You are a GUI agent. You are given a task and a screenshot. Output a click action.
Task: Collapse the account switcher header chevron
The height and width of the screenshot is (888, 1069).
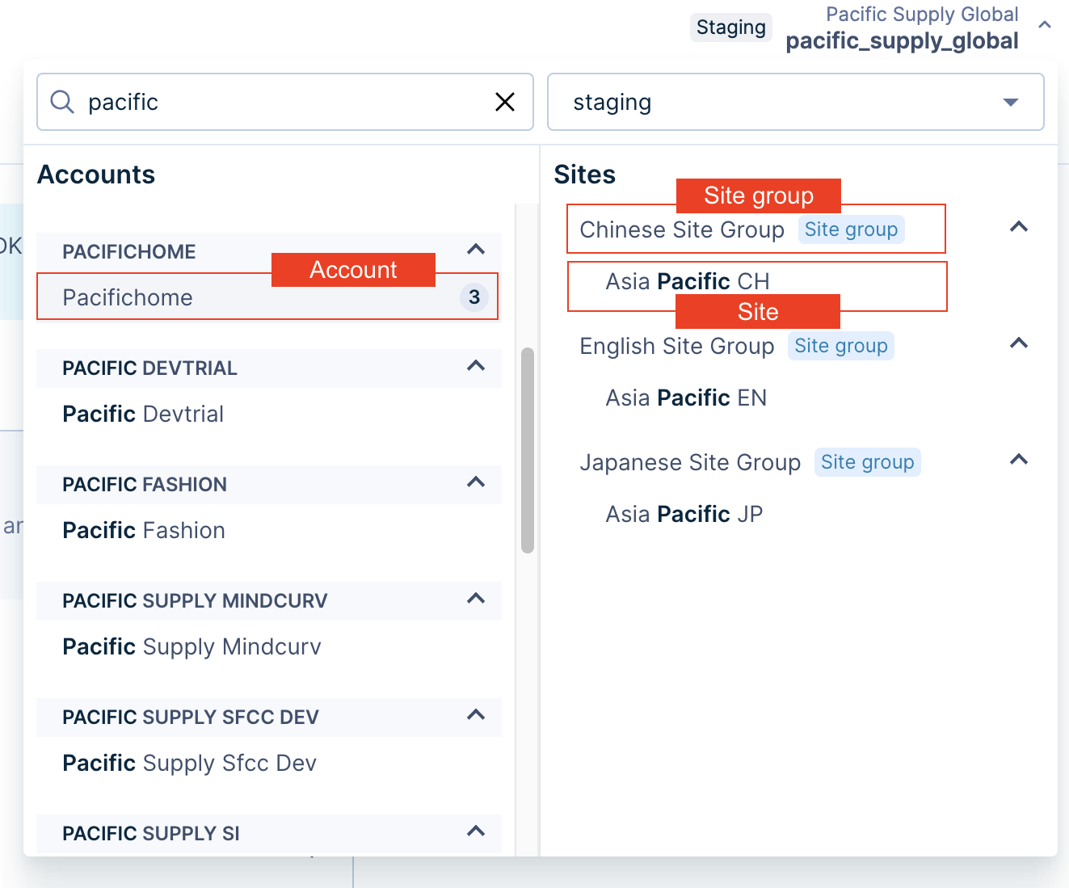pyautogui.click(x=1045, y=25)
